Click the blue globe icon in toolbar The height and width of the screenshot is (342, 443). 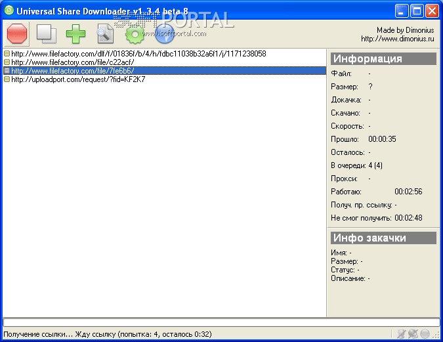tap(165, 33)
